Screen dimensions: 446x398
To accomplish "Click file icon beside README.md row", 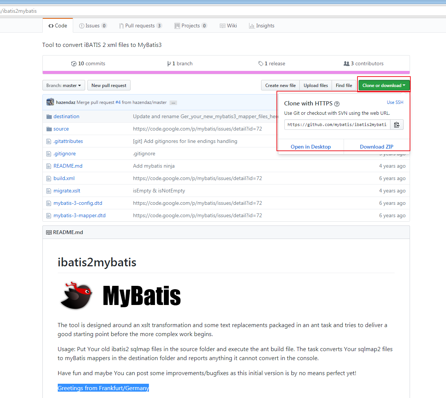I will pyautogui.click(x=49, y=166).
